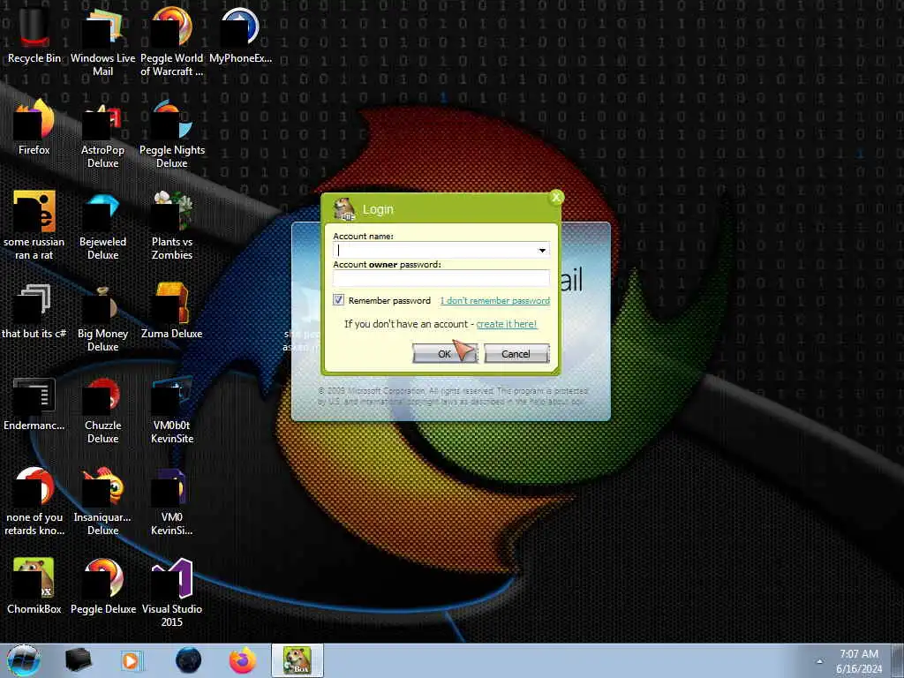Select Peggle Deluxe desktop icon
Viewport: 904px width, 678px height.
tap(102, 586)
